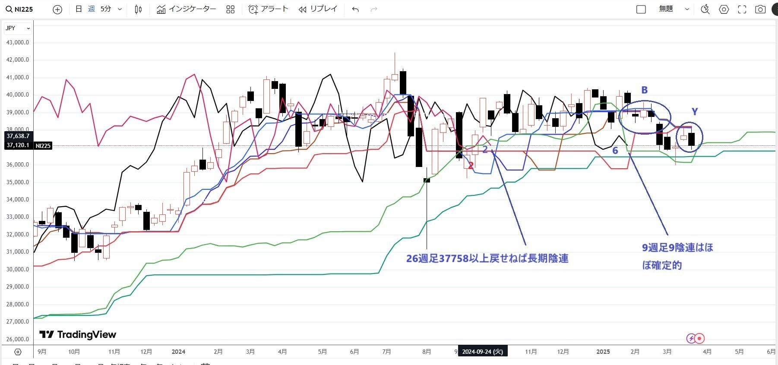Click the TradingView logo on chart
Image resolution: width=778 pixels, height=365 pixels.
78,334
